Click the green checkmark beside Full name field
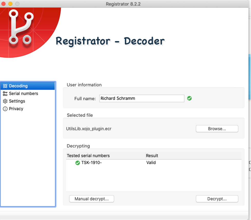This screenshot has width=251, height=220. click(x=189, y=98)
